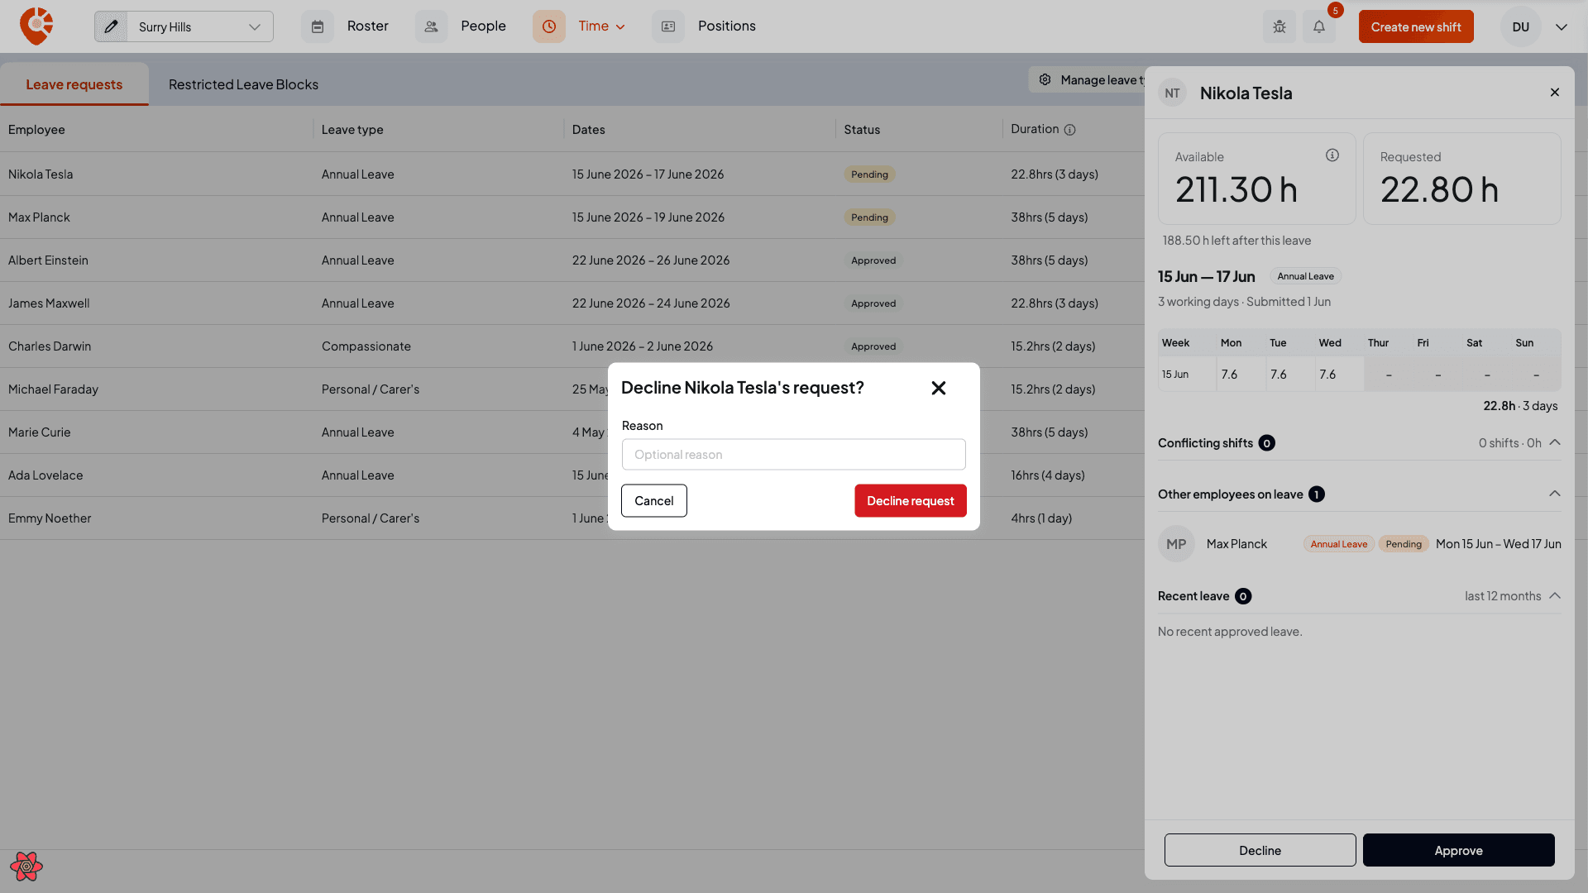The image size is (1588, 893).
Task: Click the bug report icon
Action: pos(1279,26)
